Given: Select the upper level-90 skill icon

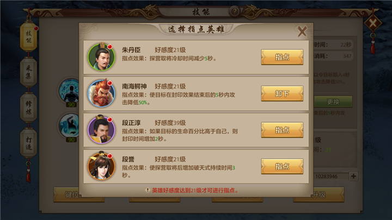Looking at the screenshot, I should point(70,91).
